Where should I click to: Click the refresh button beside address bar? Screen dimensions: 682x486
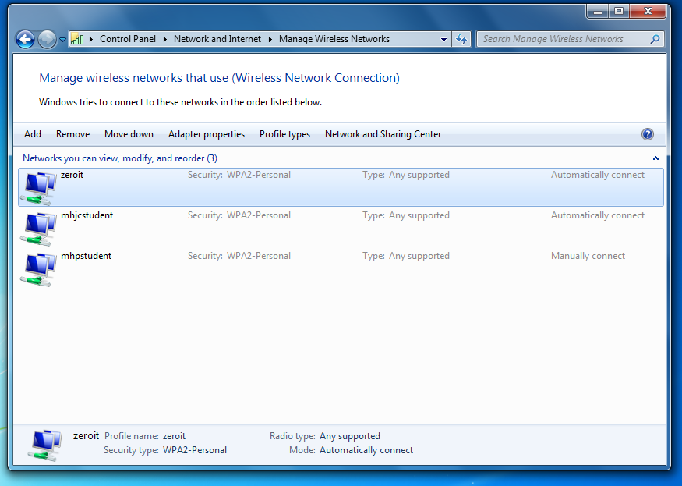[461, 39]
